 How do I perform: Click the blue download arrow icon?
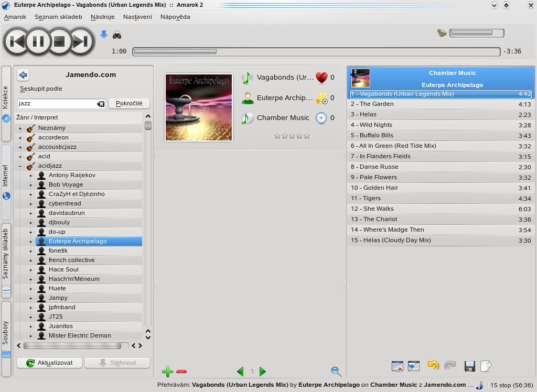pyautogui.click(x=104, y=34)
